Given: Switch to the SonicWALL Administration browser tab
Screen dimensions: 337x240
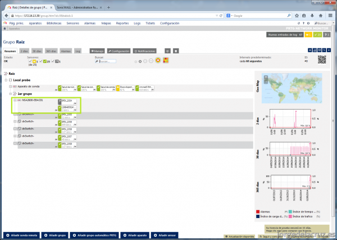Looking at the screenshot, I should pyautogui.click(x=77, y=7).
